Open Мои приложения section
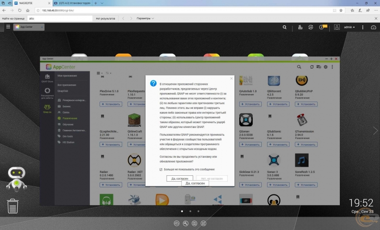Screen dimensions: 380x230 (x=67, y=76)
